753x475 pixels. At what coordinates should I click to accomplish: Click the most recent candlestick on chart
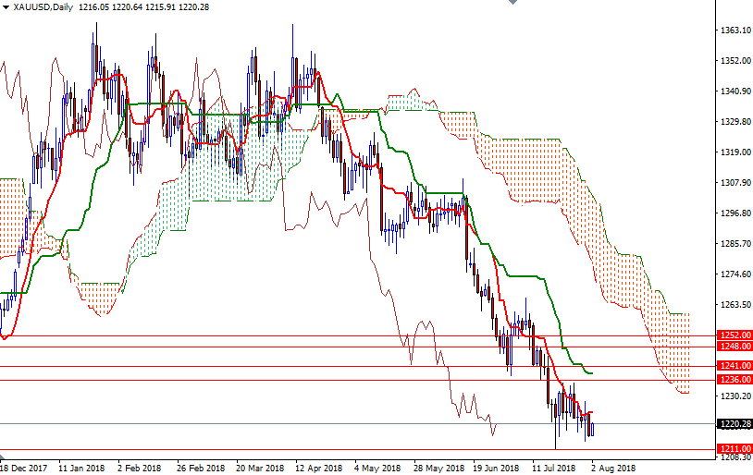(592, 426)
